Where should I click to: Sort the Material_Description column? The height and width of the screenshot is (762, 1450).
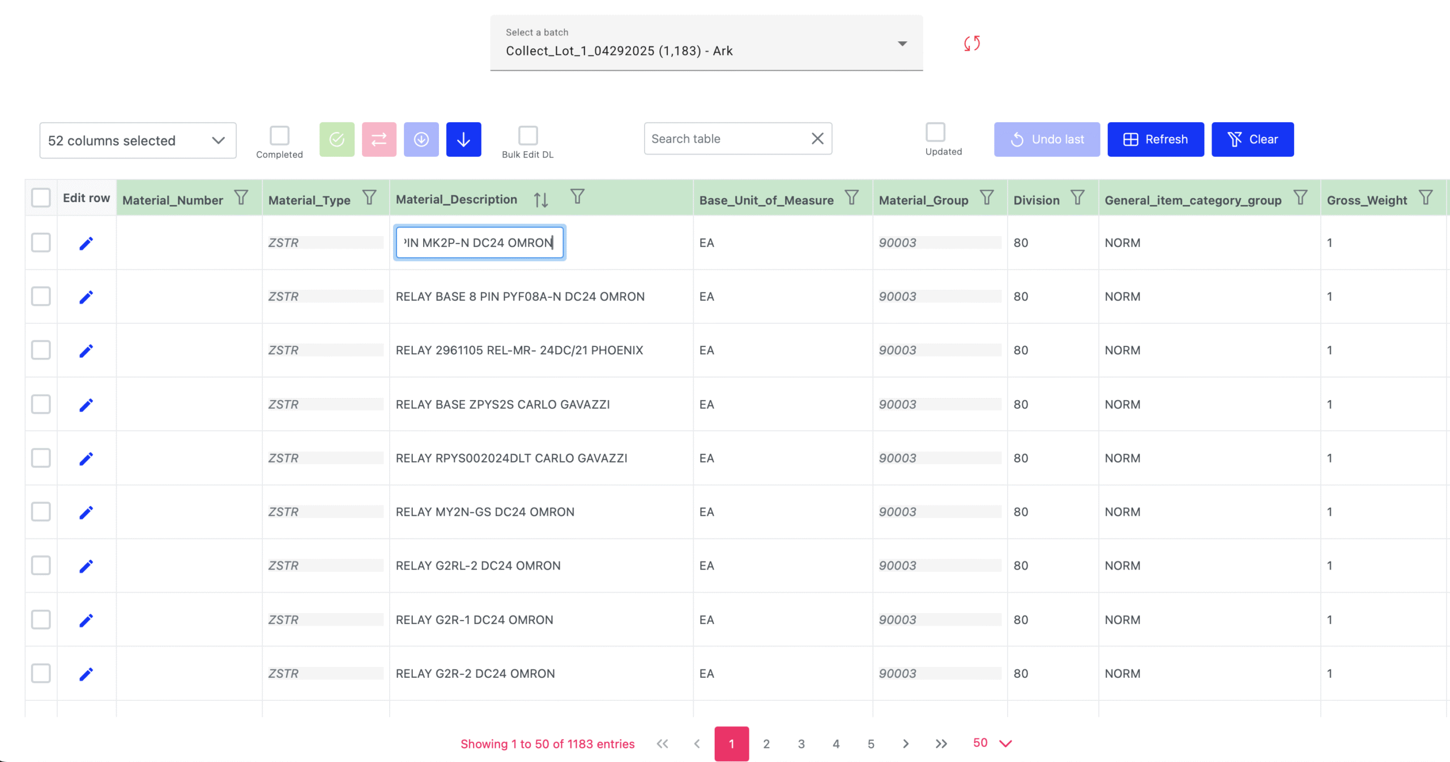point(541,199)
